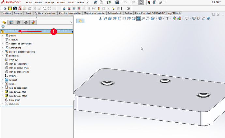Toggle the Hide/Show Items eye icon

[167, 18]
